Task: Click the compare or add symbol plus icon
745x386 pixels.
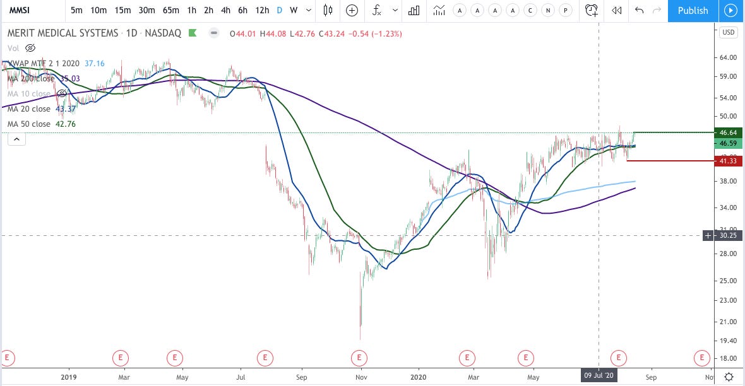Action: click(352, 11)
